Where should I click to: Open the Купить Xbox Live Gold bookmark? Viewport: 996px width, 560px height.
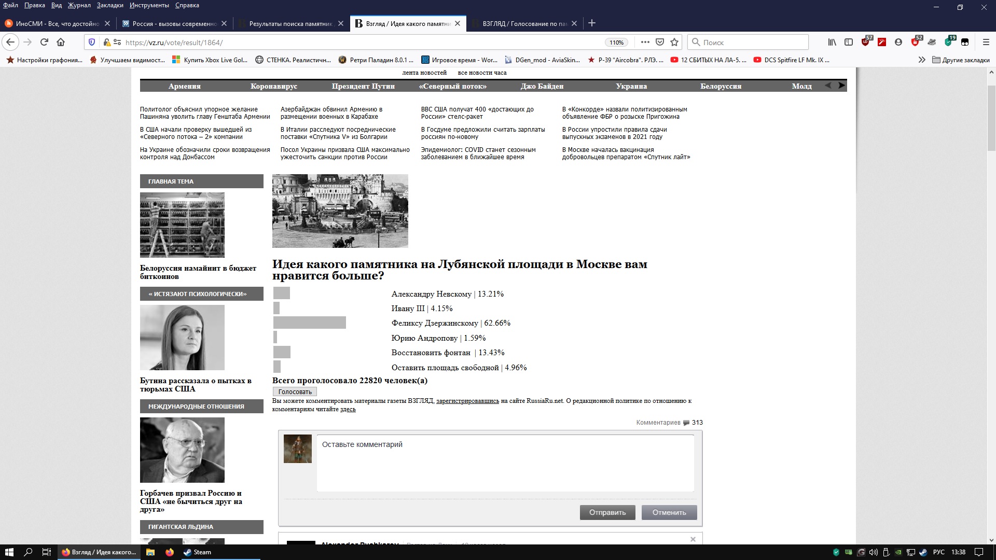(210, 60)
